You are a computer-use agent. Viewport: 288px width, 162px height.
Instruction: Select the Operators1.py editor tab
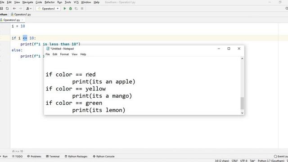tap(11, 20)
